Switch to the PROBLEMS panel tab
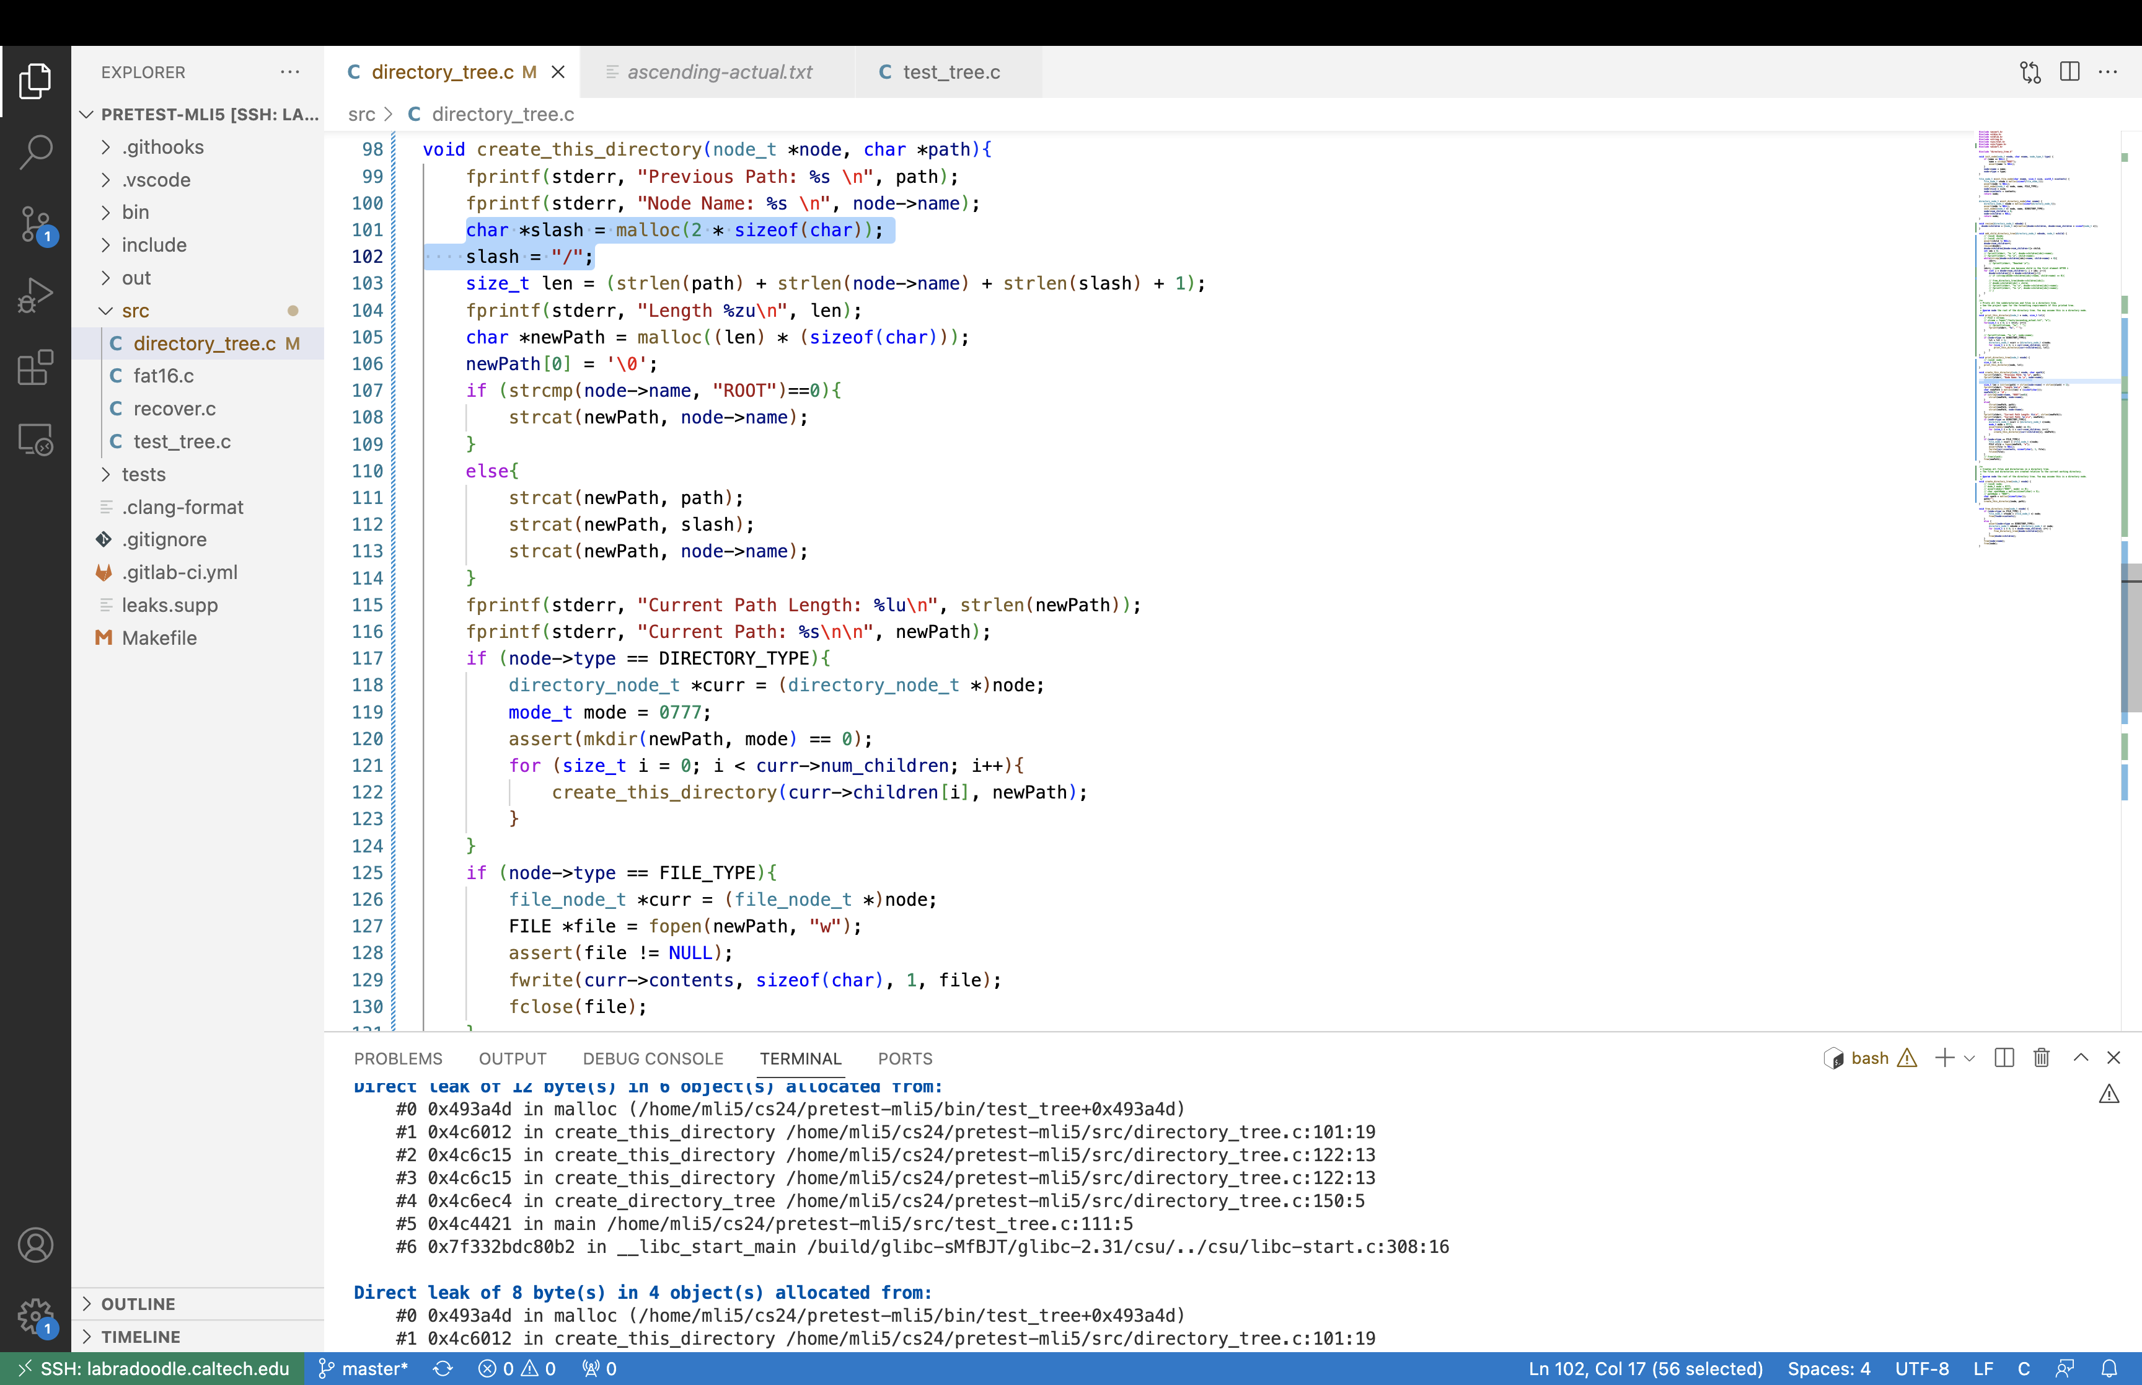Image resolution: width=2142 pixels, height=1385 pixels. 398,1058
